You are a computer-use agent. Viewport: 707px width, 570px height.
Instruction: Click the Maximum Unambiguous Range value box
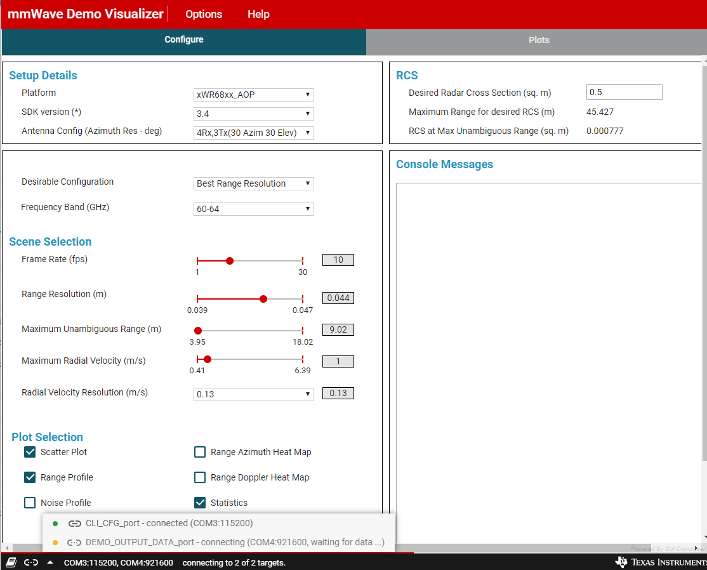pos(338,329)
